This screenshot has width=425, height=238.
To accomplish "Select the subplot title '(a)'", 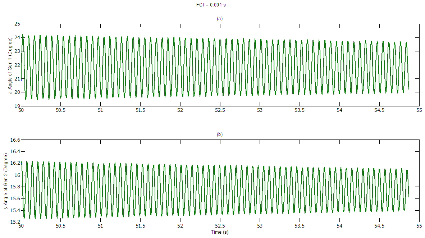I will [x=220, y=18].
